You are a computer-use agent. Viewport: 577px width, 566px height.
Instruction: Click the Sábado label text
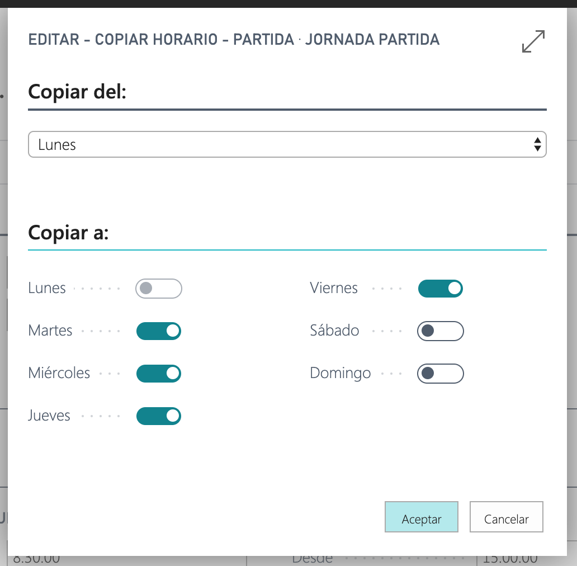click(x=334, y=331)
